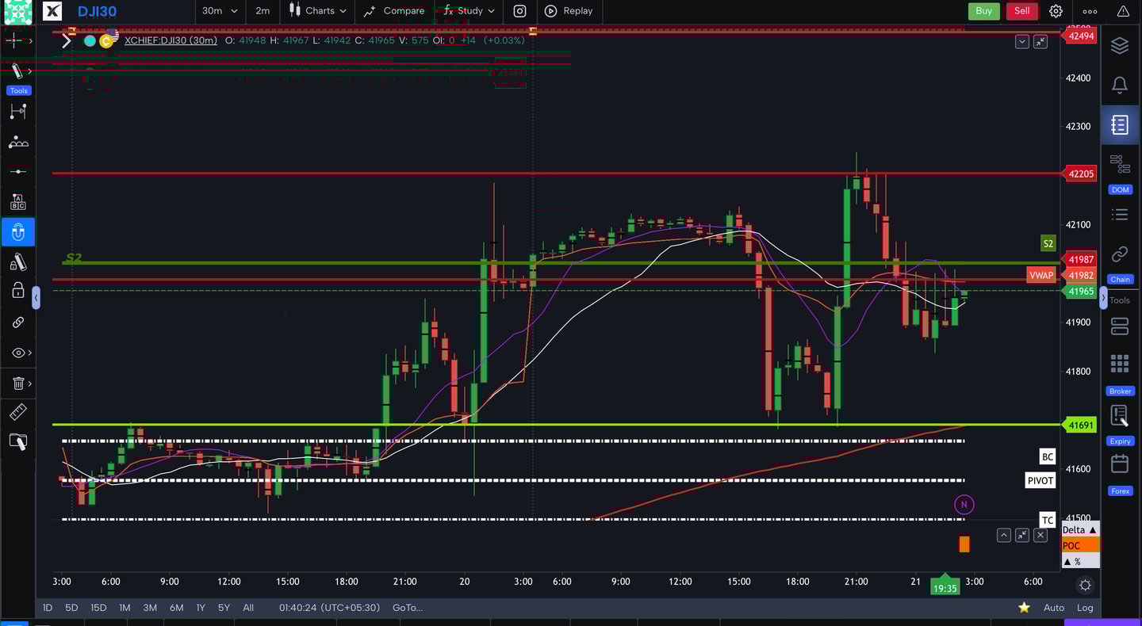1142x626 pixels.
Task: Select the 2m timeframe
Action: click(263, 10)
